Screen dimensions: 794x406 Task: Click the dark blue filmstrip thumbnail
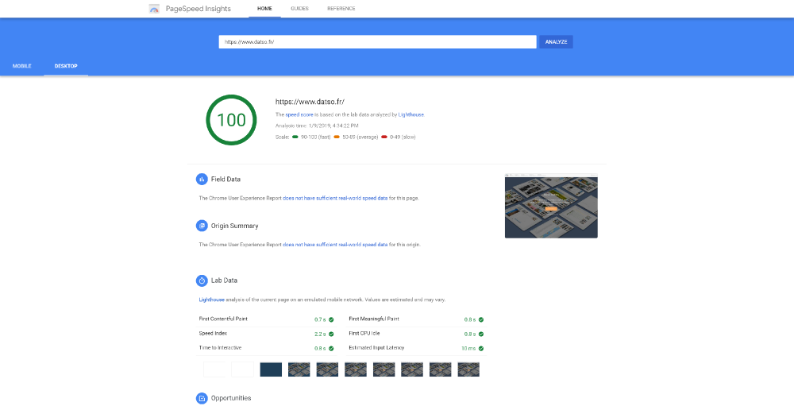(x=271, y=369)
